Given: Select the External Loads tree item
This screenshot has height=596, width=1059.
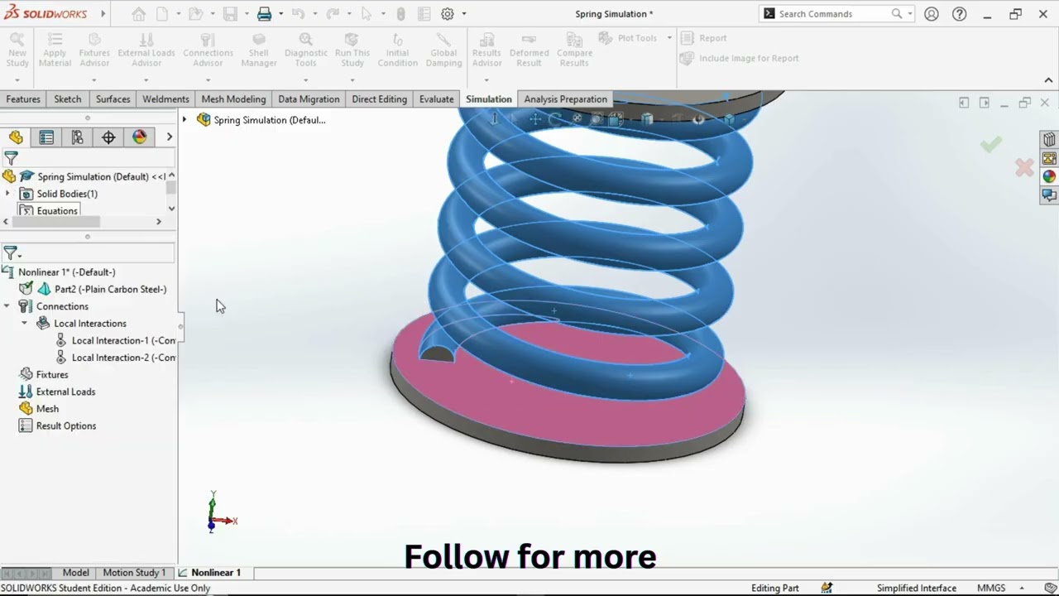Looking at the screenshot, I should 56,392.
